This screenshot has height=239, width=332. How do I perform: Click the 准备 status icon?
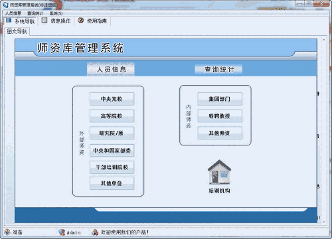point(7,232)
